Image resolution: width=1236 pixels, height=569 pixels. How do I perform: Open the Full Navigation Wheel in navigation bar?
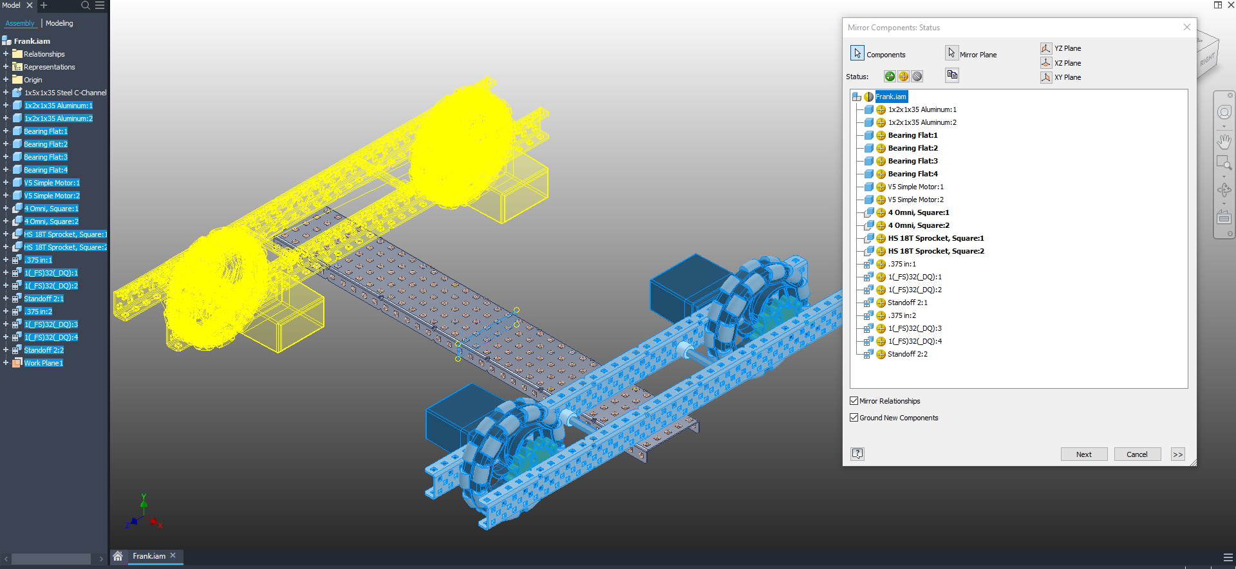(1224, 112)
